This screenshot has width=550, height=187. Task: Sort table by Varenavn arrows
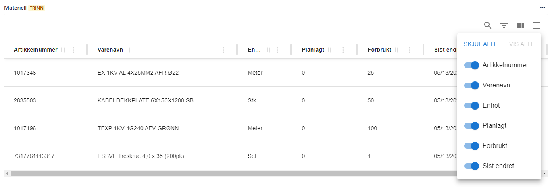pos(128,50)
